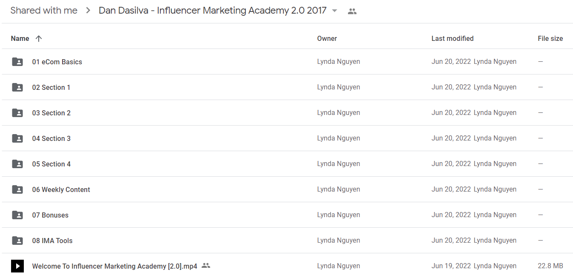Open the 07 Bonuses folder entry
Image resolution: width=573 pixels, height=278 pixels.
pyautogui.click(x=50, y=215)
